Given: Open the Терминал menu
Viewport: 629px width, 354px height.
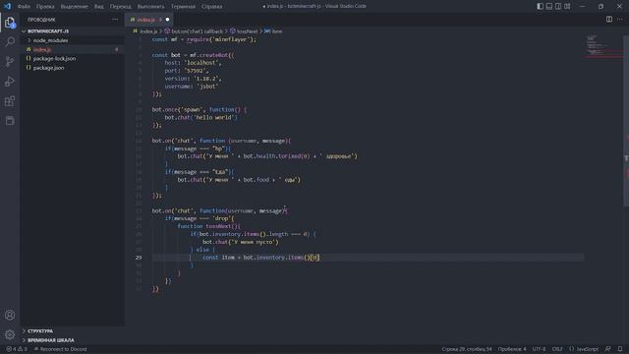Looking at the screenshot, I should coord(183,7).
